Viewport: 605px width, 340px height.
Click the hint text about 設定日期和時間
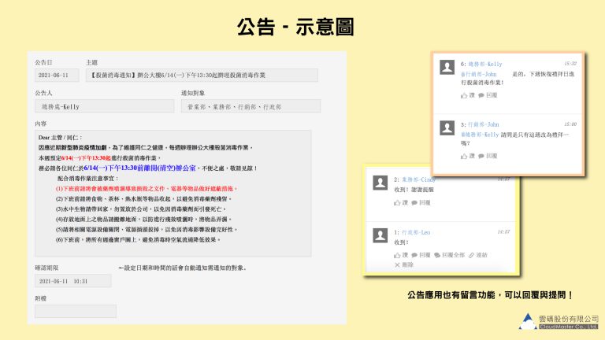[x=183, y=268]
